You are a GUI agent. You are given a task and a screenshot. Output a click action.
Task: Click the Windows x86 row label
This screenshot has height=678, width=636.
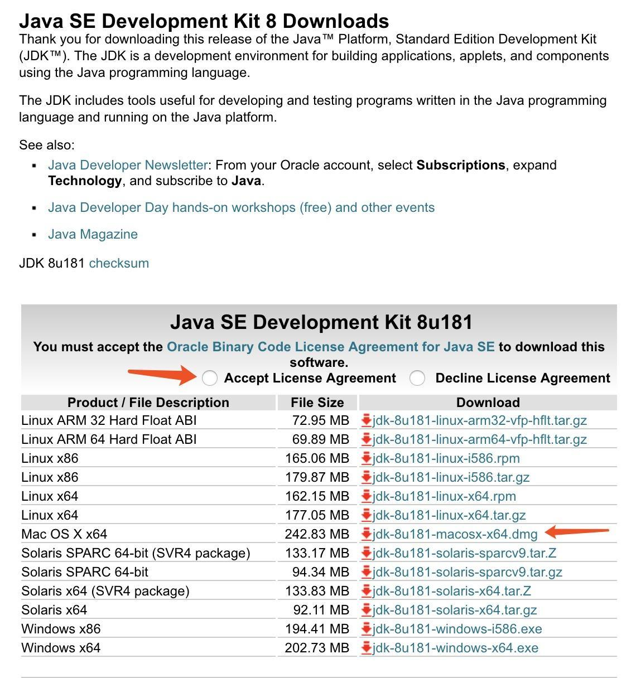pyautogui.click(x=61, y=629)
